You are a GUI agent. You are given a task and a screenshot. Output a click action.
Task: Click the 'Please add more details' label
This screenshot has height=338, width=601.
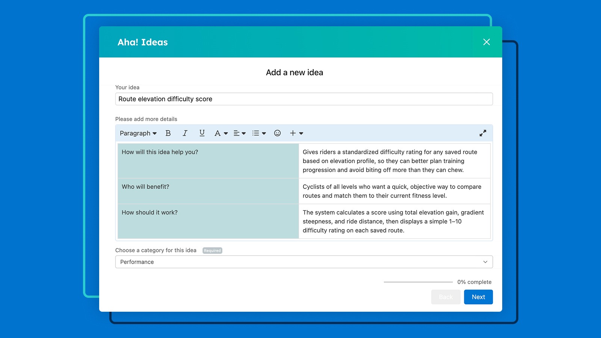pyautogui.click(x=146, y=119)
